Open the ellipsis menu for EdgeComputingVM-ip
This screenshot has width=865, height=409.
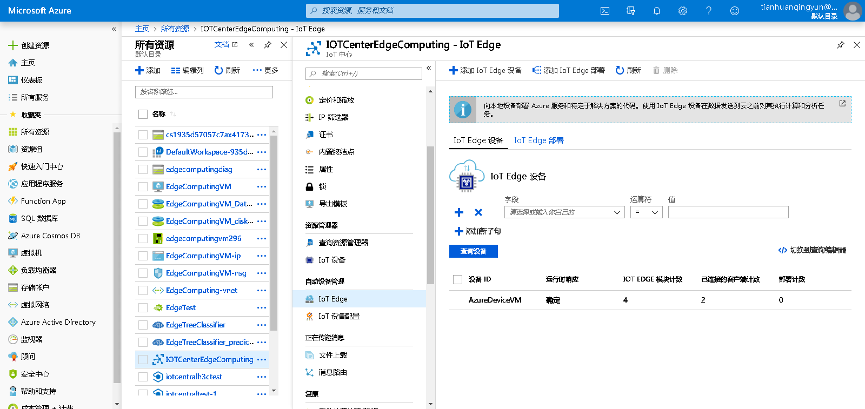pos(262,256)
